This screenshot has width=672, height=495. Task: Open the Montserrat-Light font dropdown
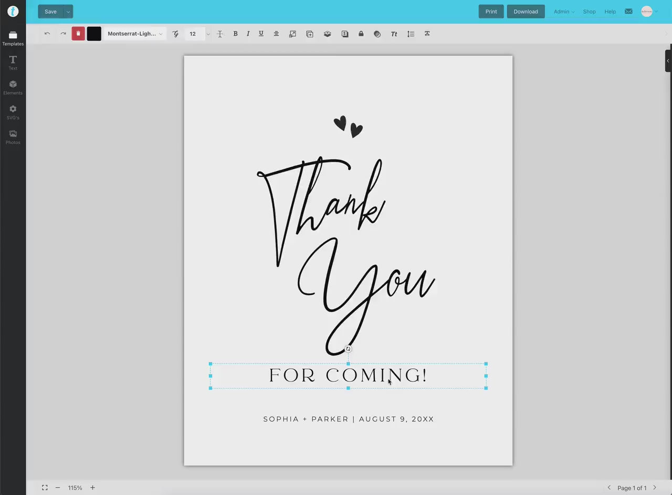click(135, 34)
